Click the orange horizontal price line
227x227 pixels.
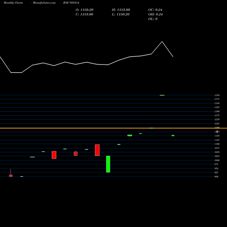(113, 128)
